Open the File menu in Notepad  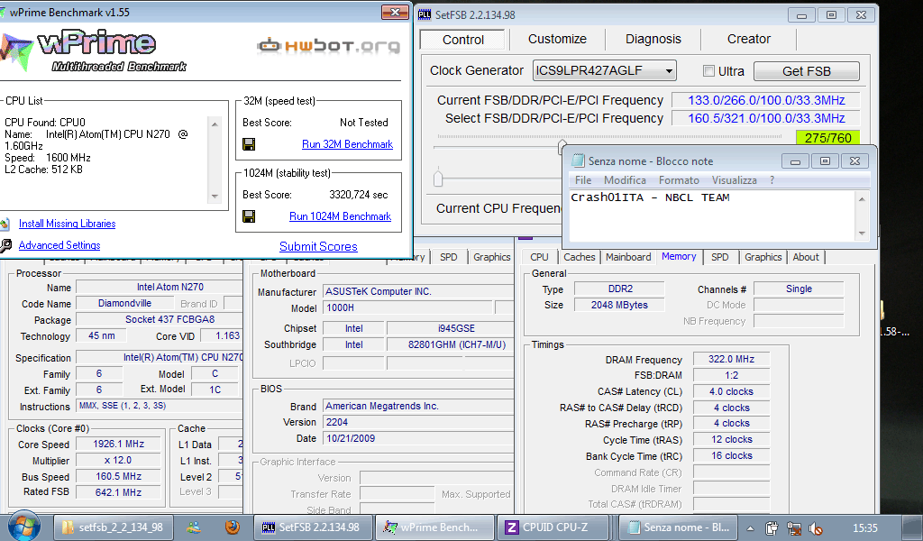[583, 180]
